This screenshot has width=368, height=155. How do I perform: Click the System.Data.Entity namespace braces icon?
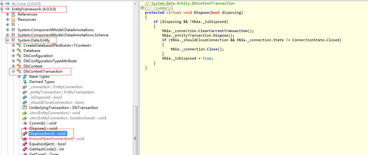click(x=13, y=40)
